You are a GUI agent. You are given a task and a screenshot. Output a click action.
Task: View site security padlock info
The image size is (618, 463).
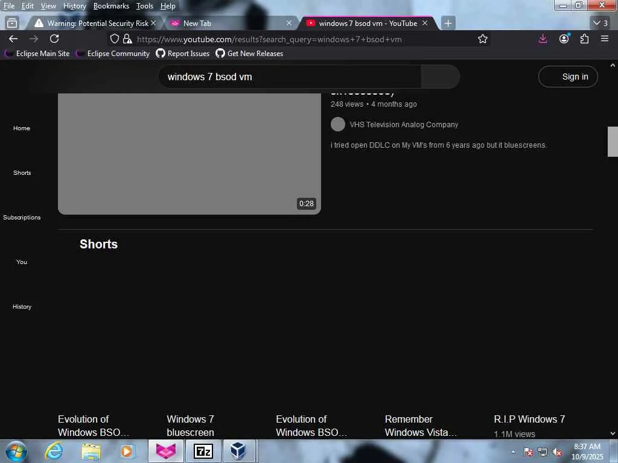[127, 39]
